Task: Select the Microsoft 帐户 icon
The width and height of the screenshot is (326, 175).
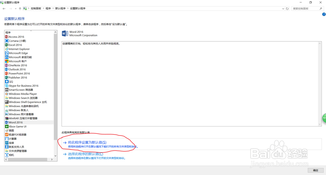Action: coord(7,61)
